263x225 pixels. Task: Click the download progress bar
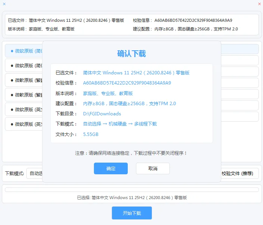point(132,190)
